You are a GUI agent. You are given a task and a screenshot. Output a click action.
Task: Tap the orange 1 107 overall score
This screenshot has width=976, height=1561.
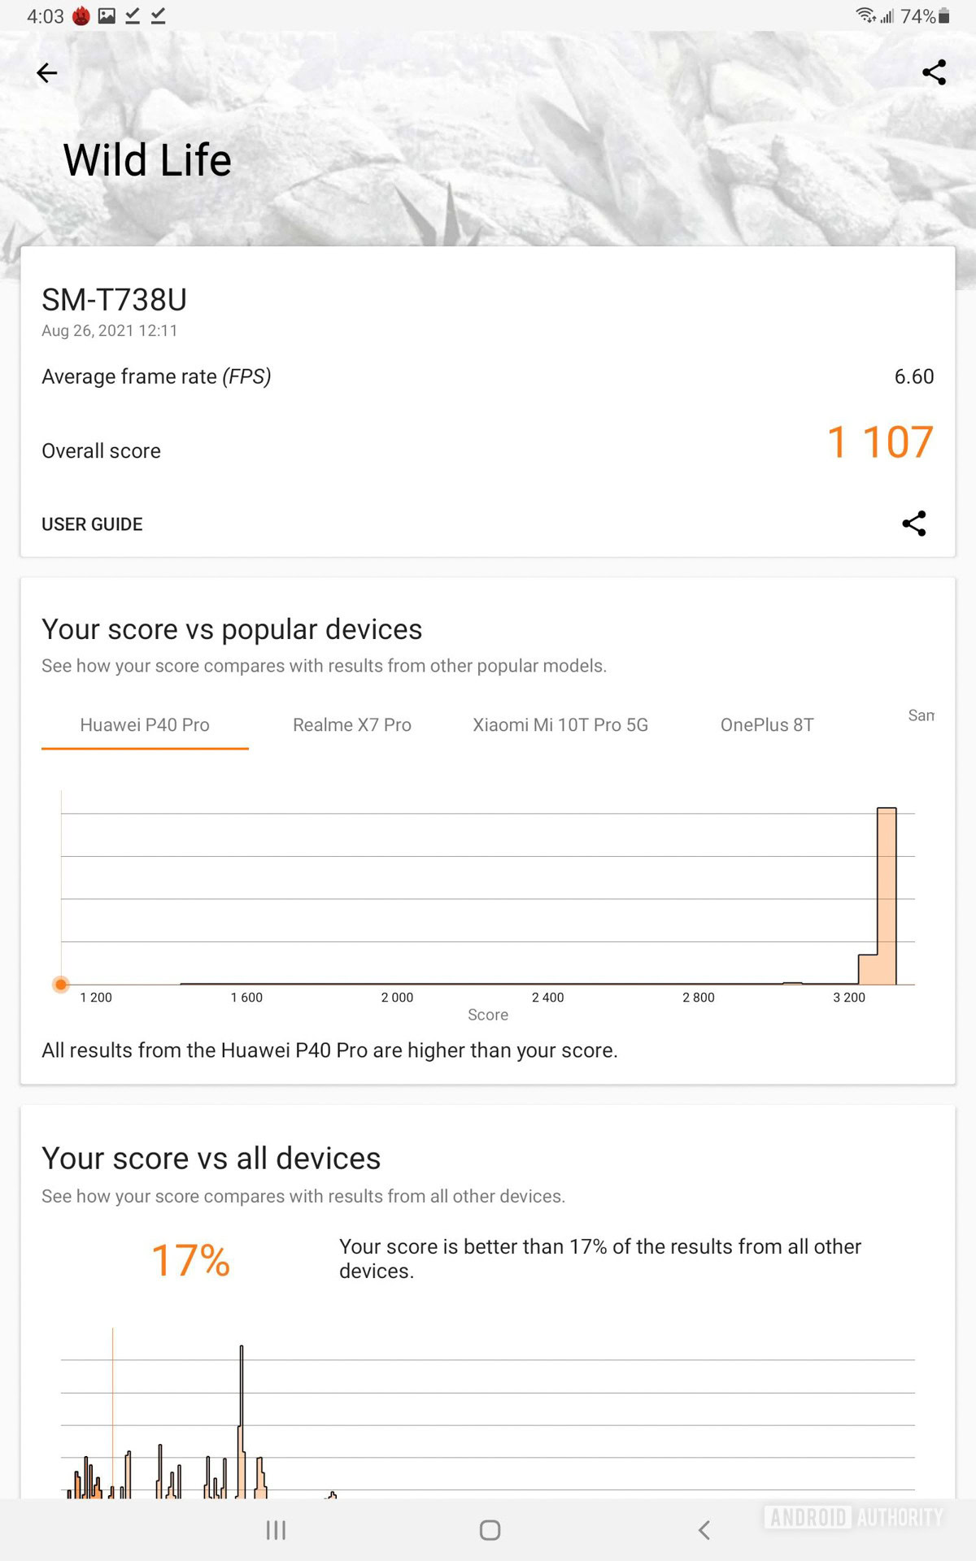tap(880, 442)
